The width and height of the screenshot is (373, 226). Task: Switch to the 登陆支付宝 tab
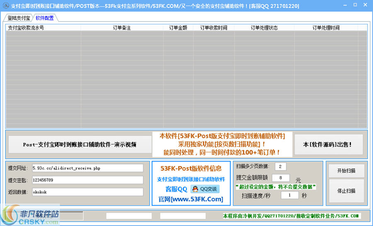tap(19, 18)
